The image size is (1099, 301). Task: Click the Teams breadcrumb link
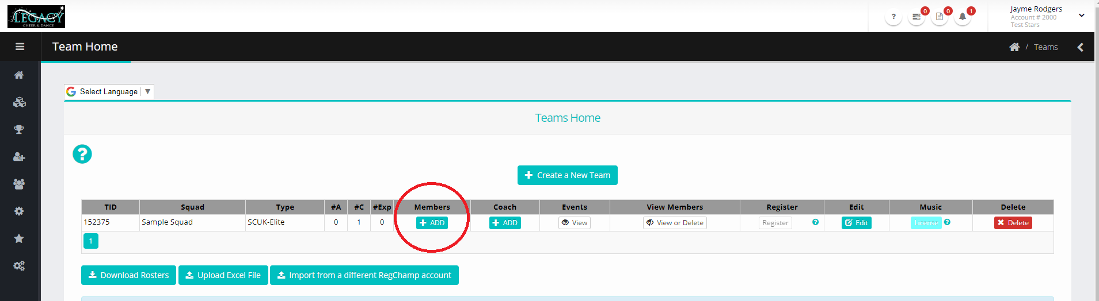pos(1045,47)
